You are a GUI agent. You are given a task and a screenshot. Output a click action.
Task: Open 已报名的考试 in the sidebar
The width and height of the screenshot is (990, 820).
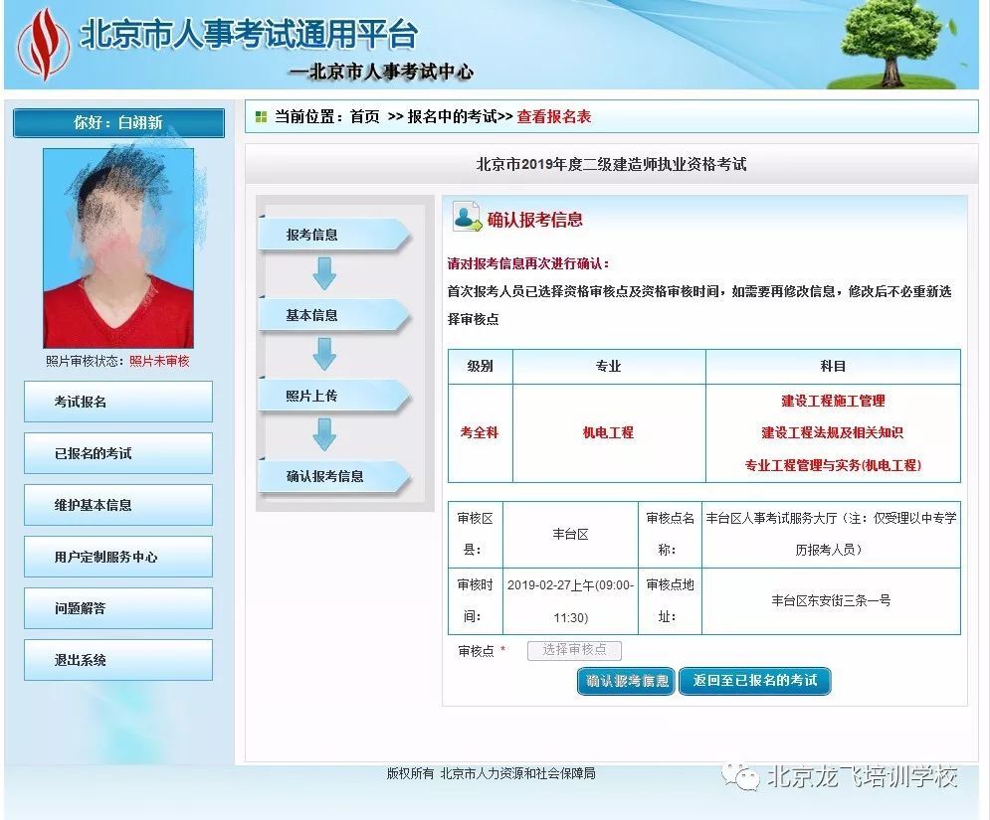tap(118, 453)
